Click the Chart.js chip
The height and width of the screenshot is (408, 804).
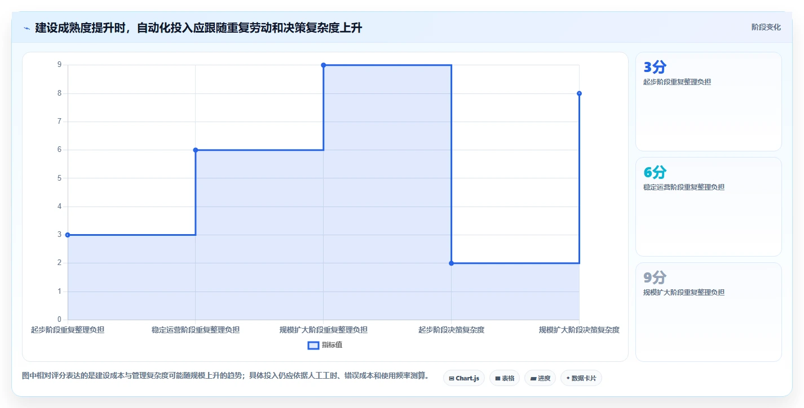464,378
